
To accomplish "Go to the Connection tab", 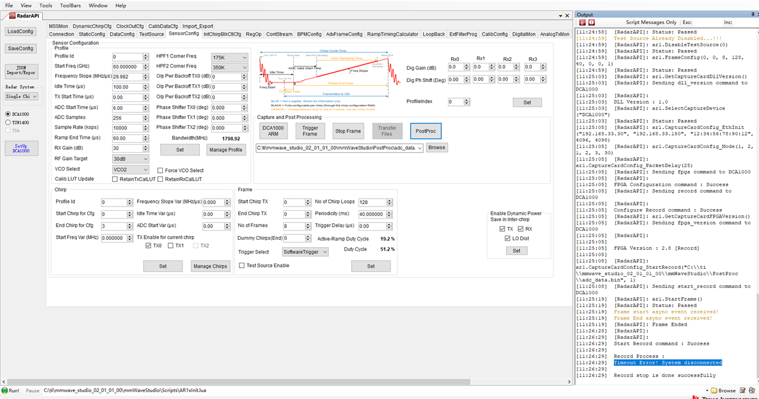I will 62,34.
